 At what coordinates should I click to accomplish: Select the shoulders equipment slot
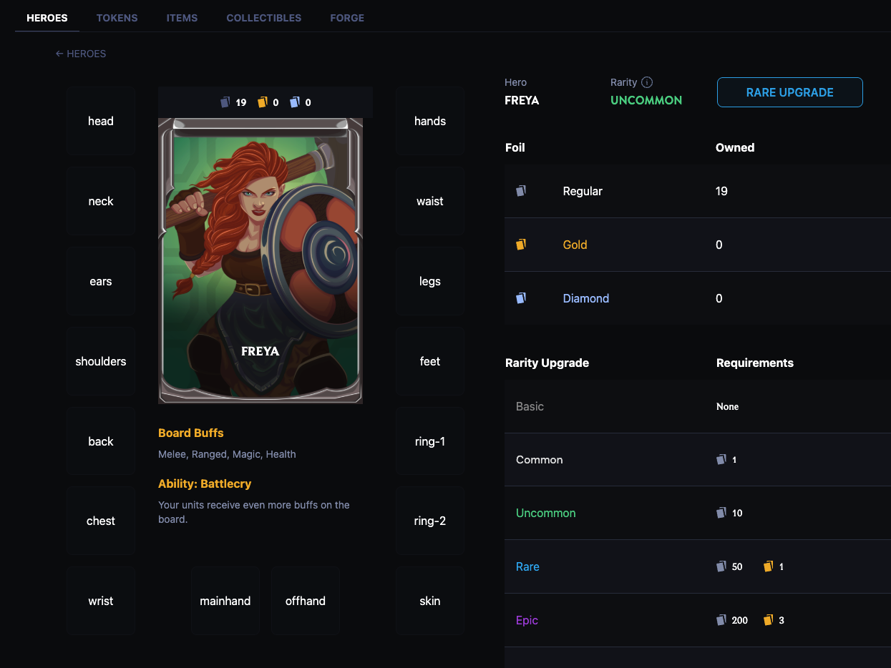(101, 361)
